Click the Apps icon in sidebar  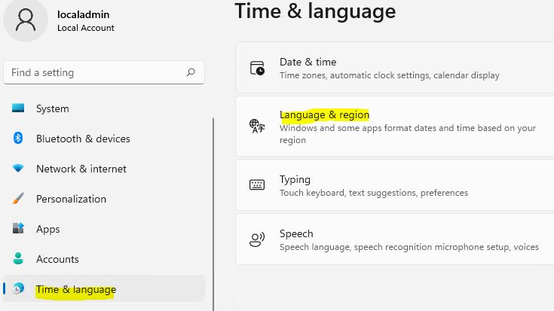point(18,228)
